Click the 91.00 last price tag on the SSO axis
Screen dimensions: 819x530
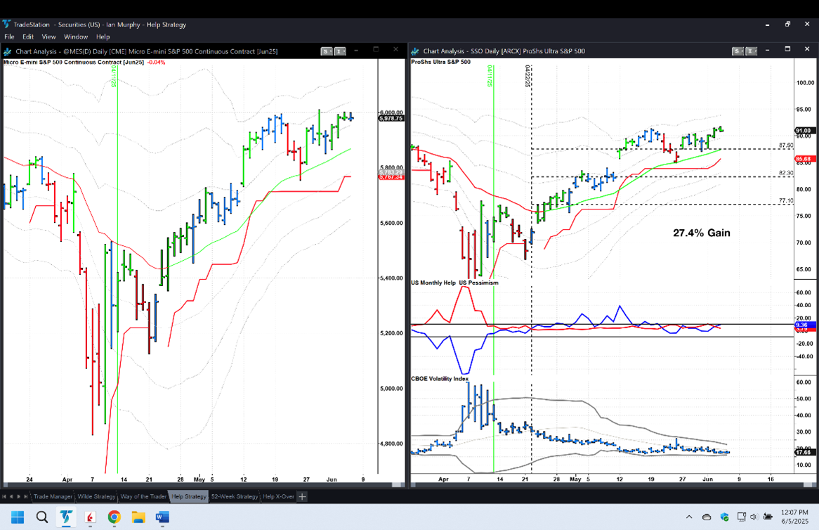tap(804, 131)
